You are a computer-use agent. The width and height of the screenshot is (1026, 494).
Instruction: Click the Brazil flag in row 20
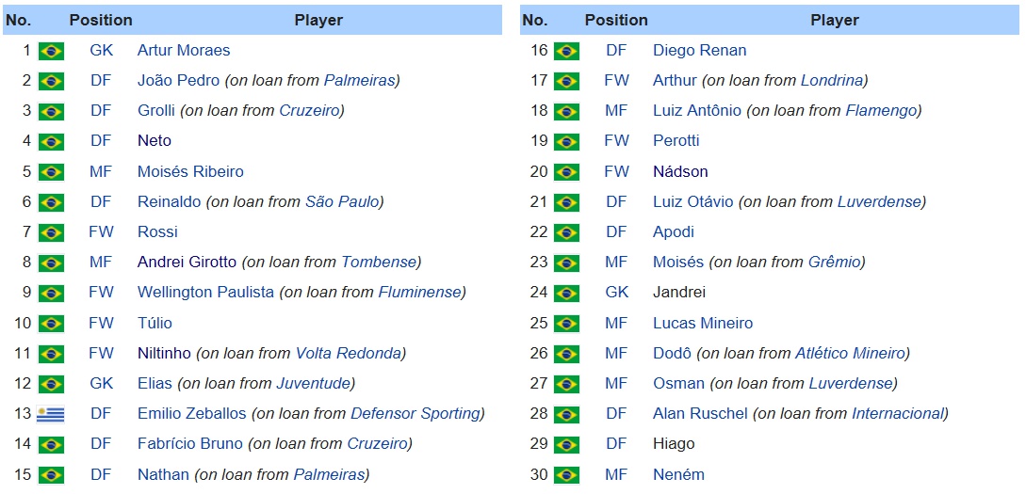(566, 172)
